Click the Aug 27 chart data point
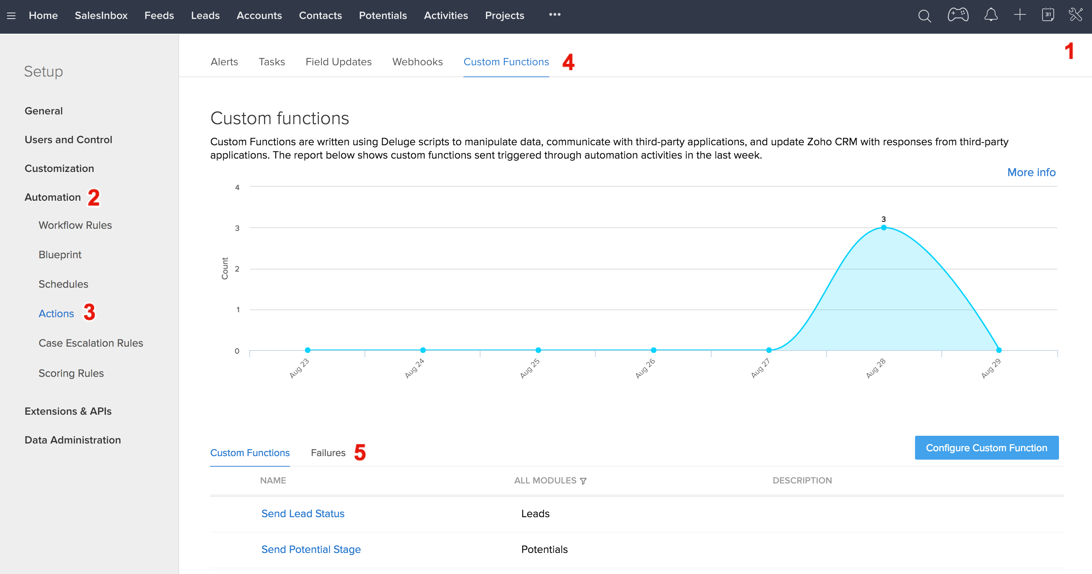Image resolution: width=1092 pixels, height=574 pixels. click(x=769, y=350)
